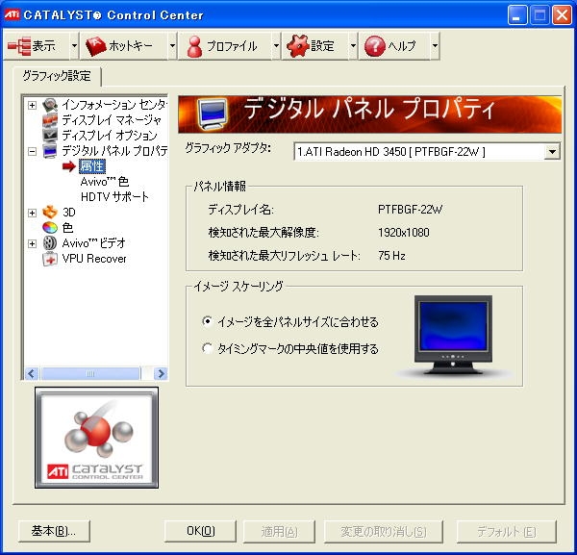Expand the Avivo ビデオ tree node

[33, 243]
